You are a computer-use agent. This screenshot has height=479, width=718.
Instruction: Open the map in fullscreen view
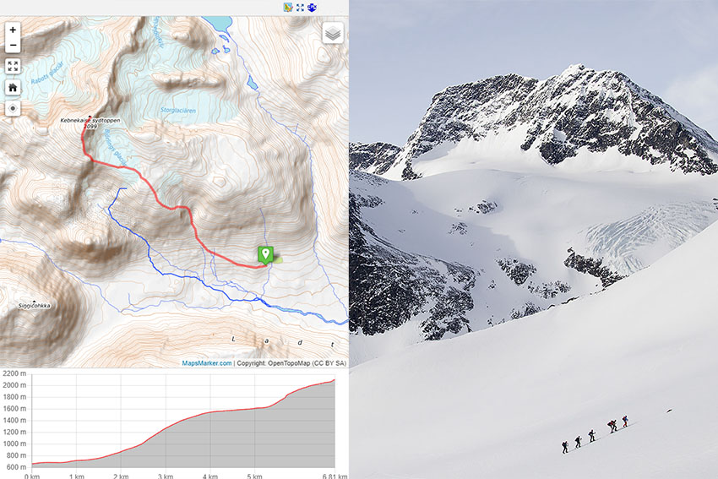13,66
